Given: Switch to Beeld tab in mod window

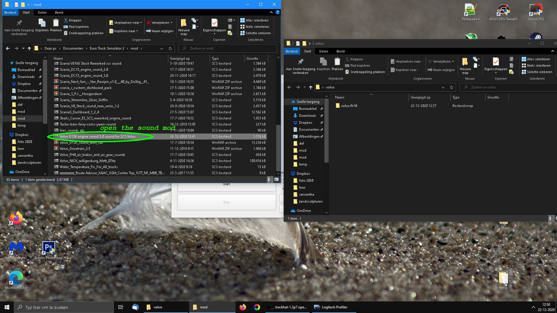Looking at the screenshot, I should (x=59, y=13).
